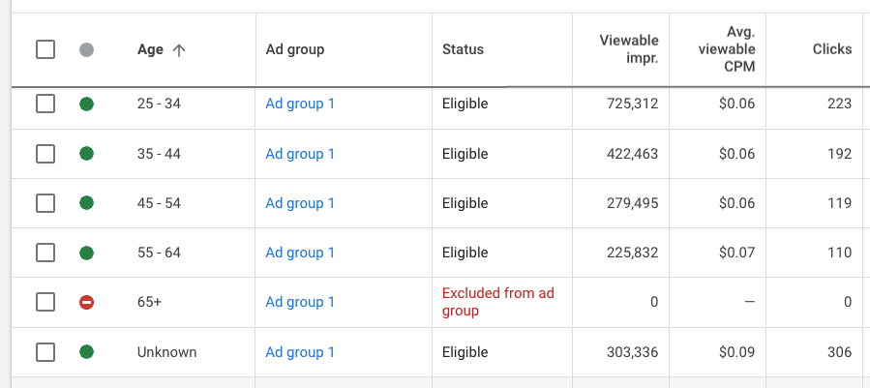Tick the checkbox for the 65+ row
This screenshot has height=388, width=870.
[x=45, y=302]
